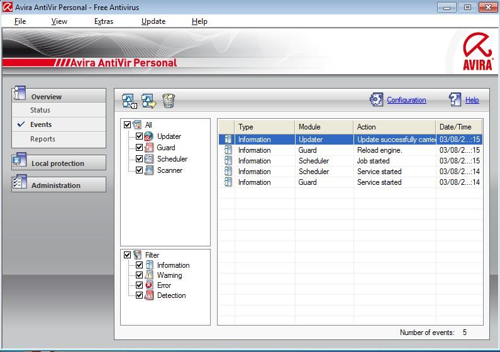The width and height of the screenshot is (500, 352).
Task: Click the Scanner module icon in tree
Action: click(x=149, y=170)
